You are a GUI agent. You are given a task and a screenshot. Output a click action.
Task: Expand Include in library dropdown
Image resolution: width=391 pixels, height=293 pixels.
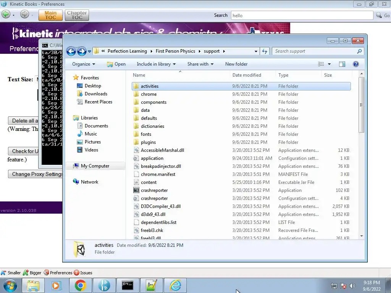point(156,64)
